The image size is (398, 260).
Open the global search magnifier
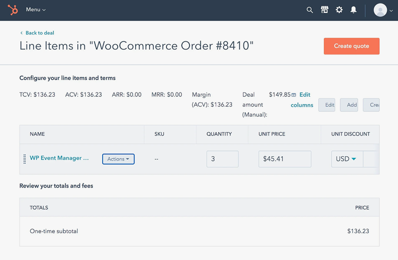pyautogui.click(x=310, y=10)
